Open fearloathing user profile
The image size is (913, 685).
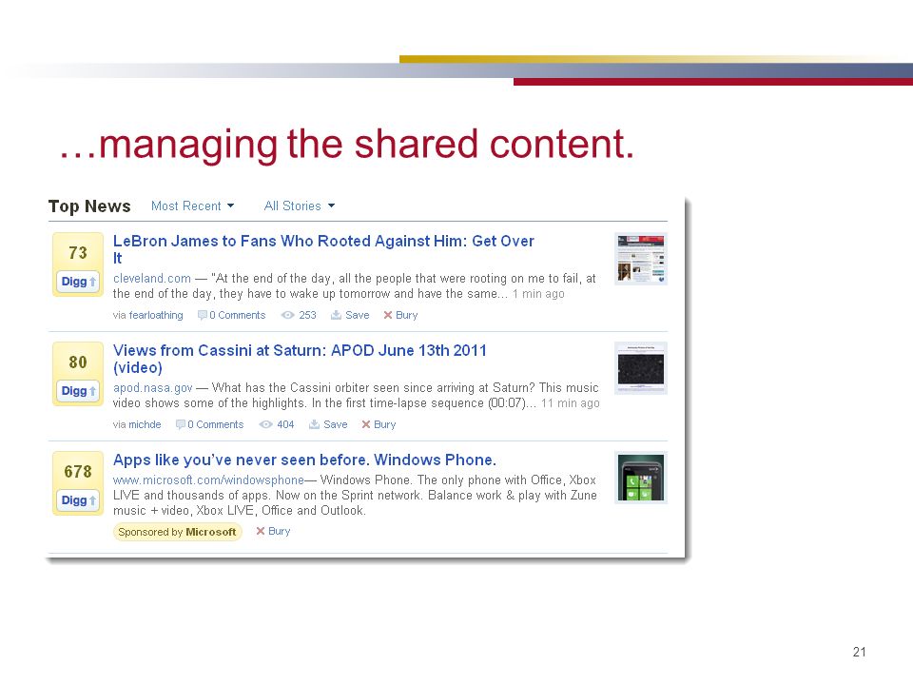(x=156, y=315)
